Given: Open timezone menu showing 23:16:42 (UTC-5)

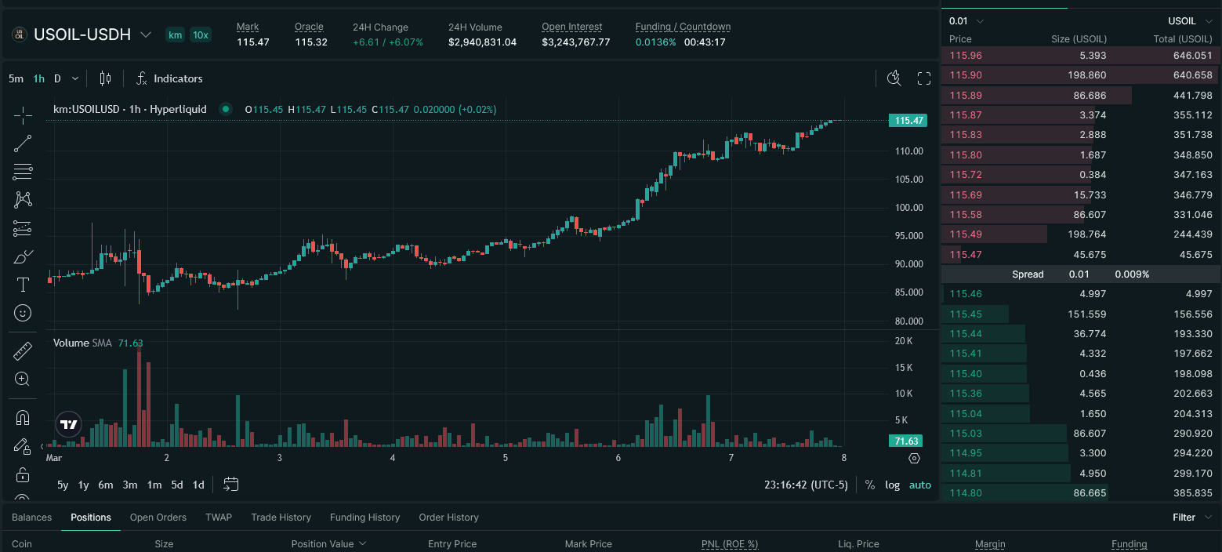Looking at the screenshot, I should pos(806,485).
